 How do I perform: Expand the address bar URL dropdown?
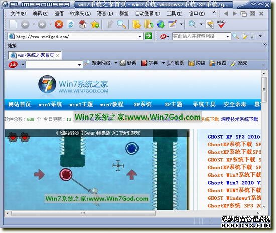[x=140, y=37]
